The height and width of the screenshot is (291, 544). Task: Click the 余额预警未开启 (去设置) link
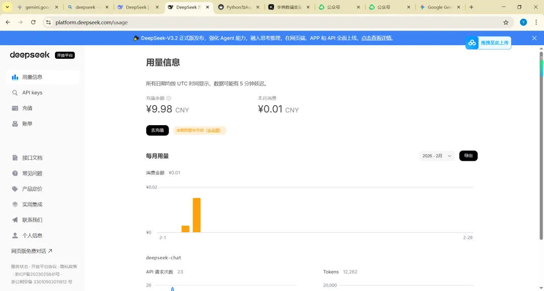(199, 131)
